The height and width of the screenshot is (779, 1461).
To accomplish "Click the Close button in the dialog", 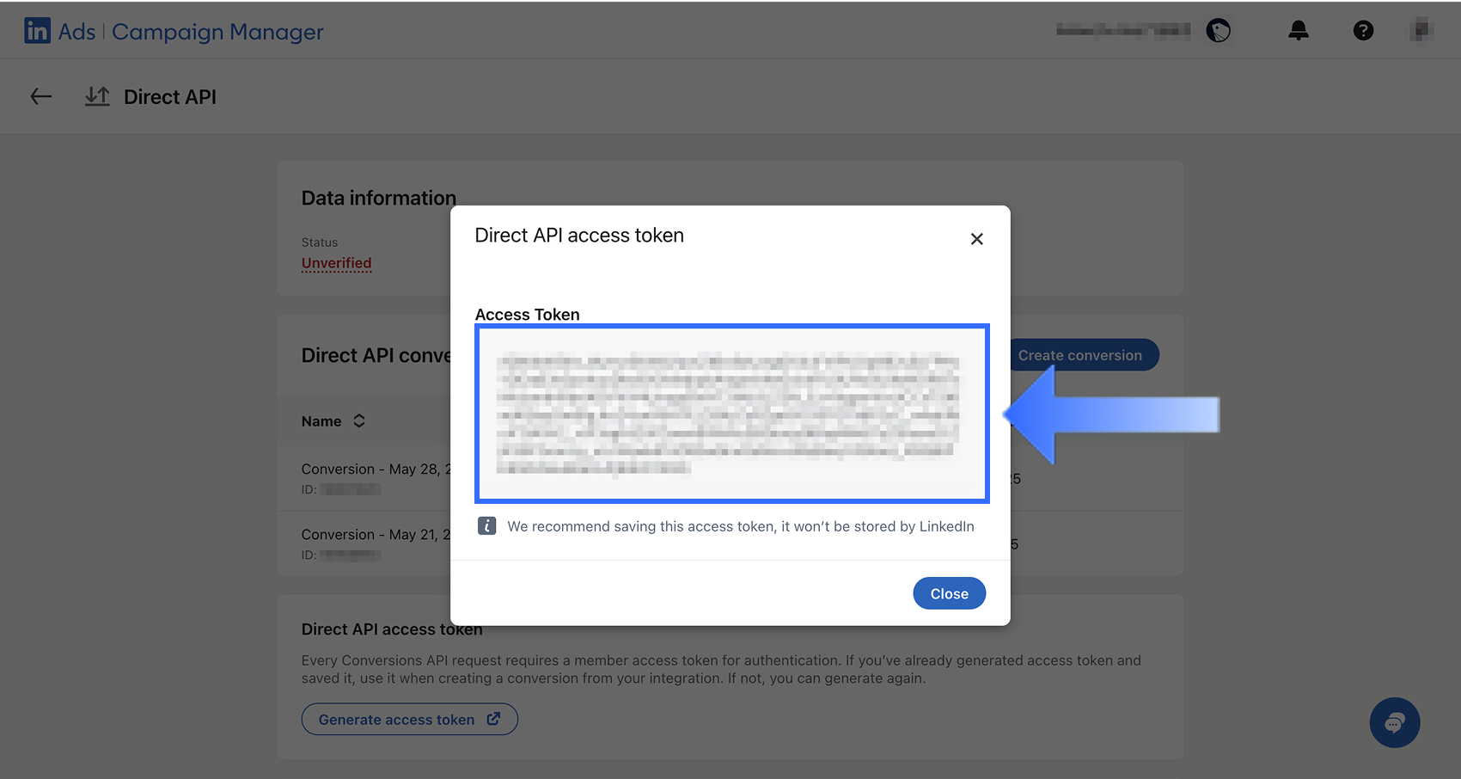I will coord(949,593).
